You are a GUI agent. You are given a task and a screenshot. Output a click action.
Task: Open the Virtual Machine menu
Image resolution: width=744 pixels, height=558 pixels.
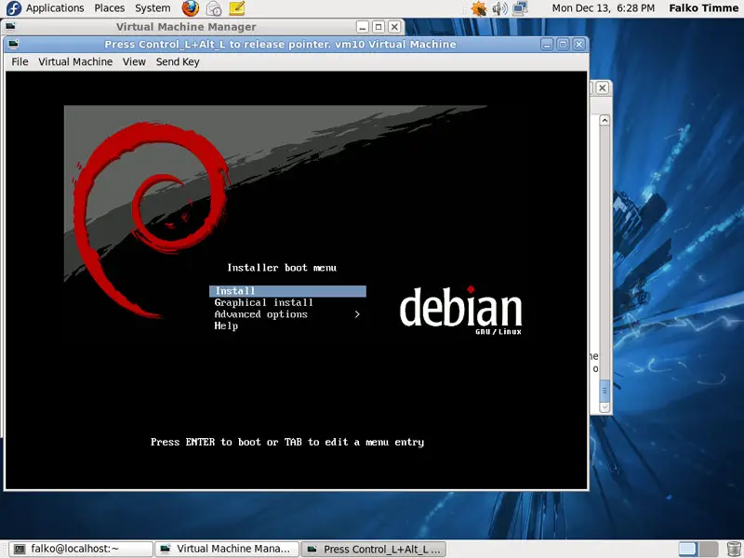[75, 61]
